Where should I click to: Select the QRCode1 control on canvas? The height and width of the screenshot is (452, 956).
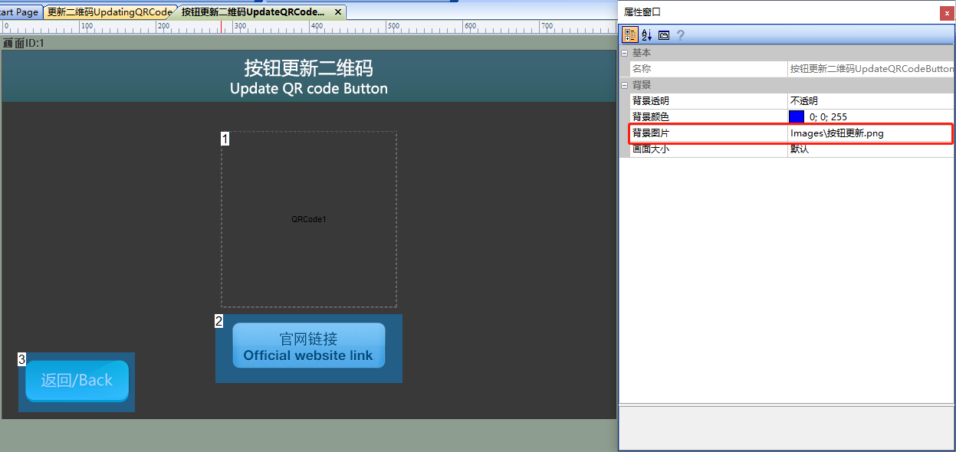309,219
